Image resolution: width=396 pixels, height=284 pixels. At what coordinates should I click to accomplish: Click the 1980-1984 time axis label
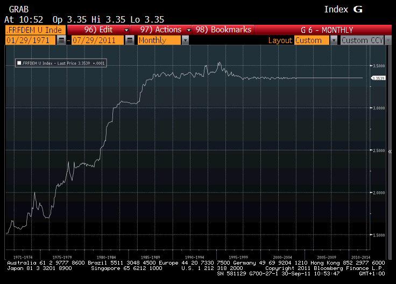point(106,257)
